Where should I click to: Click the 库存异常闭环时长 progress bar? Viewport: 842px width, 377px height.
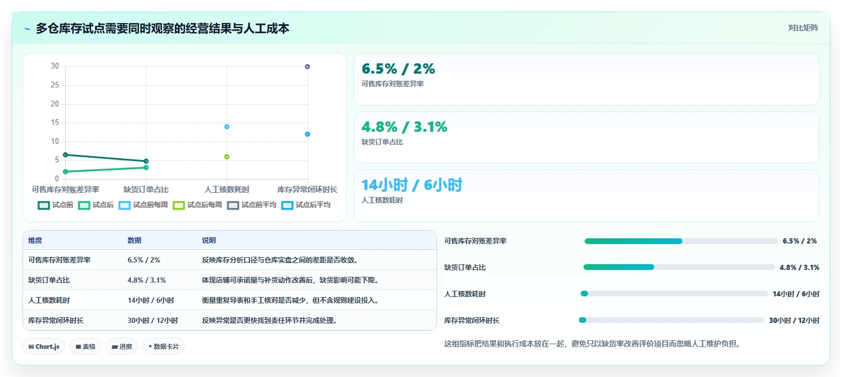pyautogui.click(x=672, y=320)
